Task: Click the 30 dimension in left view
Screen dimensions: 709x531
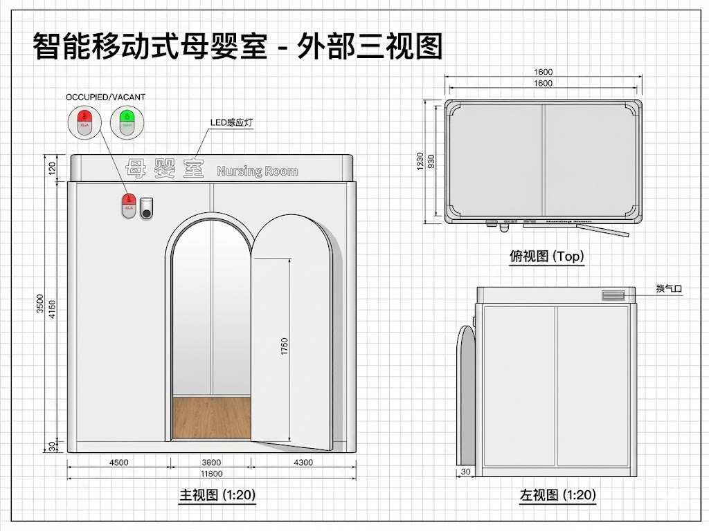Action: click(x=465, y=472)
